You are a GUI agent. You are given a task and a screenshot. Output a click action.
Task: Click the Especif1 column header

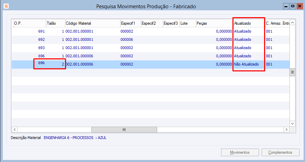[x=130, y=23]
